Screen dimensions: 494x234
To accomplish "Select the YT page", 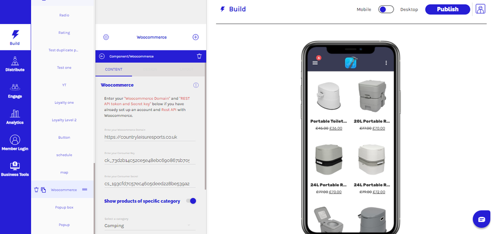I will [x=64, y=85].
